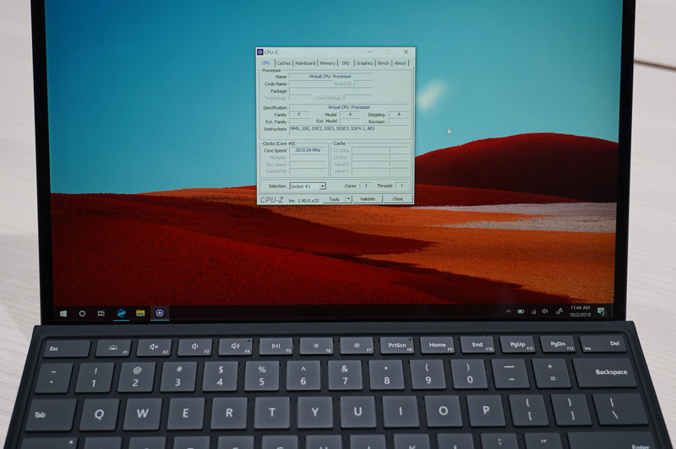This screenshot has width=676, height=449.
Task: Open the About tab
Action: point(400,63)
